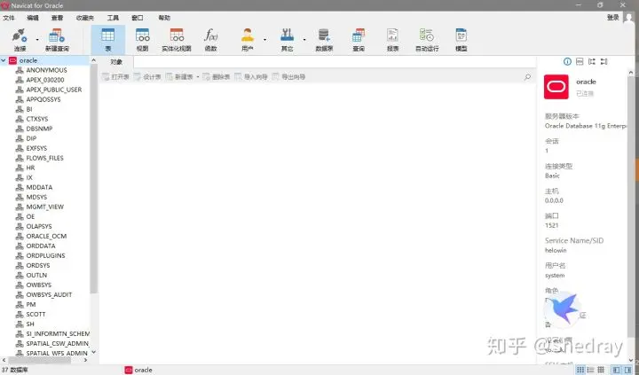
Task: Open the 报表 (Report) toolbar icon
Action: [x=392, y=40]
